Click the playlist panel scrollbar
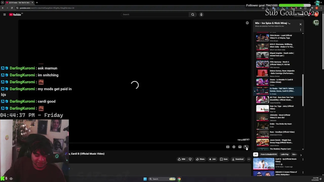Screen dimensions: 324x182 click(303, 90)
